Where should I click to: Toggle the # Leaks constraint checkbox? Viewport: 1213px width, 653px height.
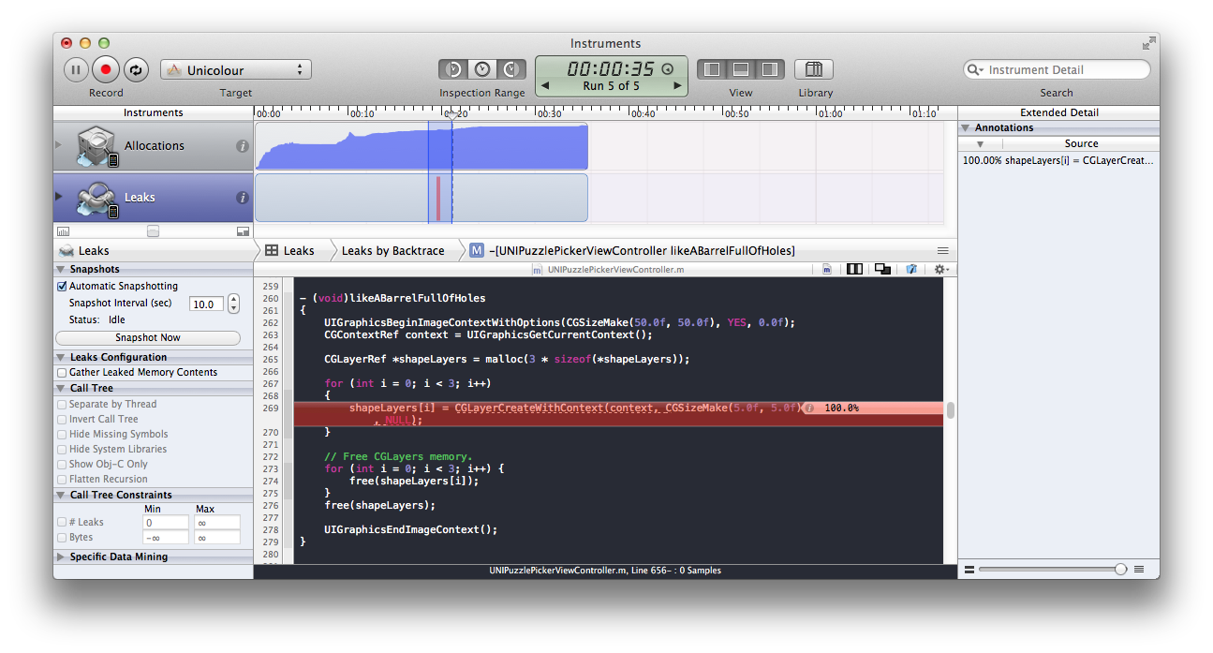pos(62,523)
